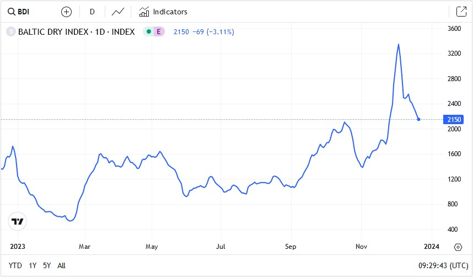Add a comparison symbol with the plus icon

coord(66,12)
